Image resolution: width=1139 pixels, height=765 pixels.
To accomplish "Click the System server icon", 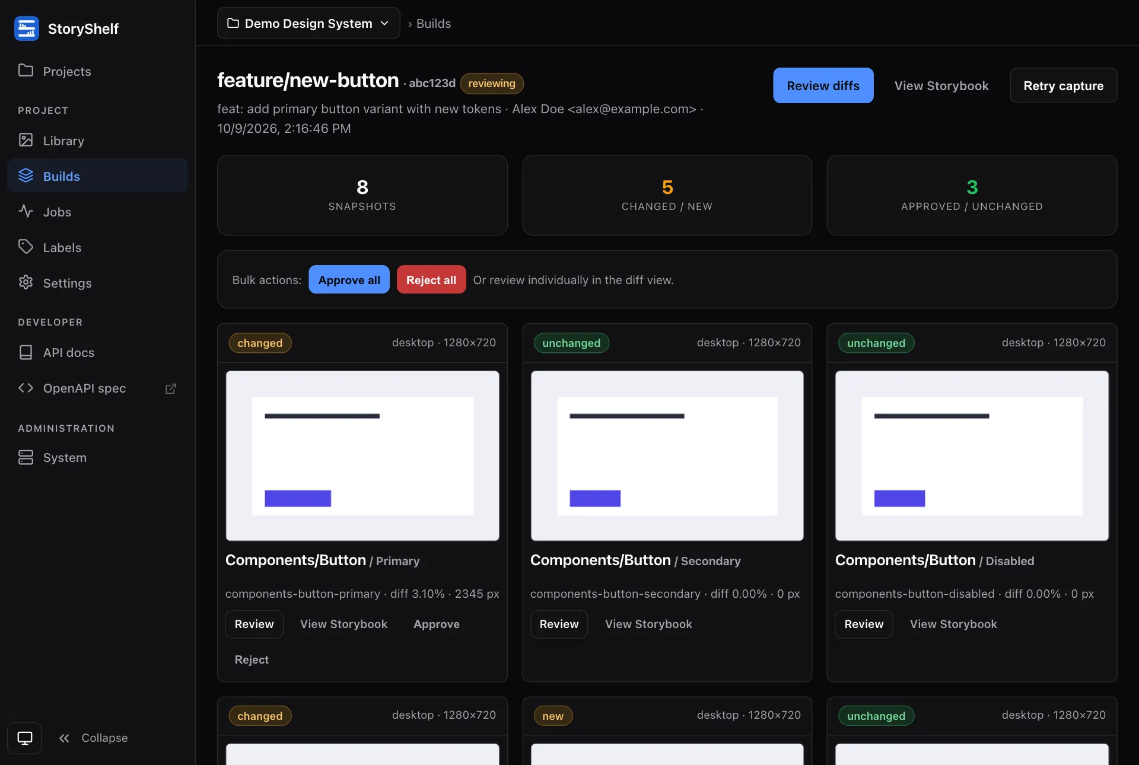I will point(26,457).
